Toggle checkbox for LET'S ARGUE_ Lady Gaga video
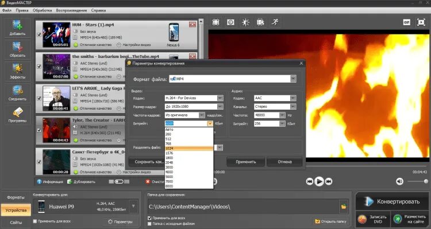431x229 pixels. coord(39,98)
